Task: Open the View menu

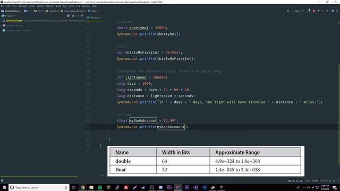Action: 14,6
